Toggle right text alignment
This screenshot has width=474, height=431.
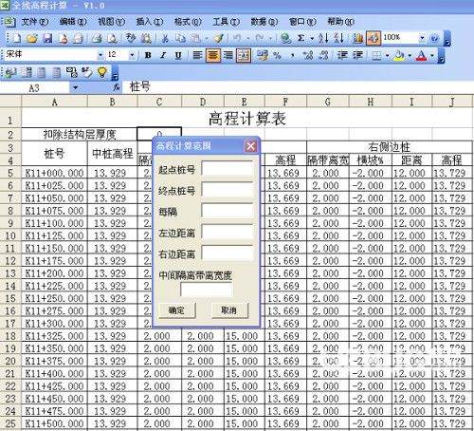228,56
